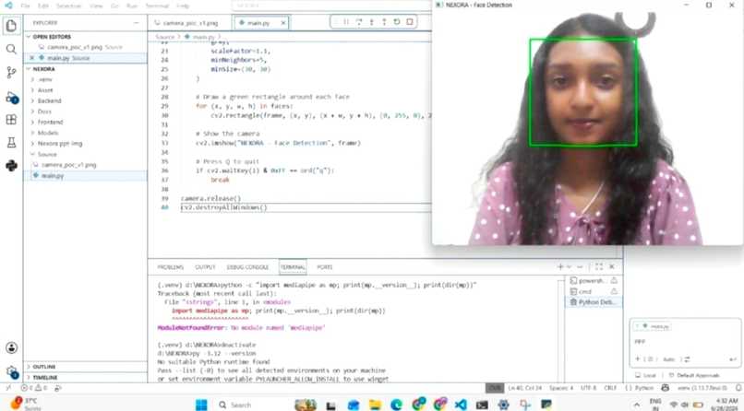Screen dimensions: 744x411
Task: Stop the debug session
Action: (x=410, y=22)
